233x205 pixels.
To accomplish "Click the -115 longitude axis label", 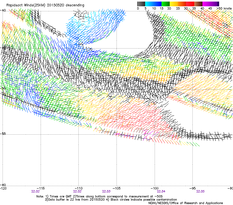I will pos(41,188).
